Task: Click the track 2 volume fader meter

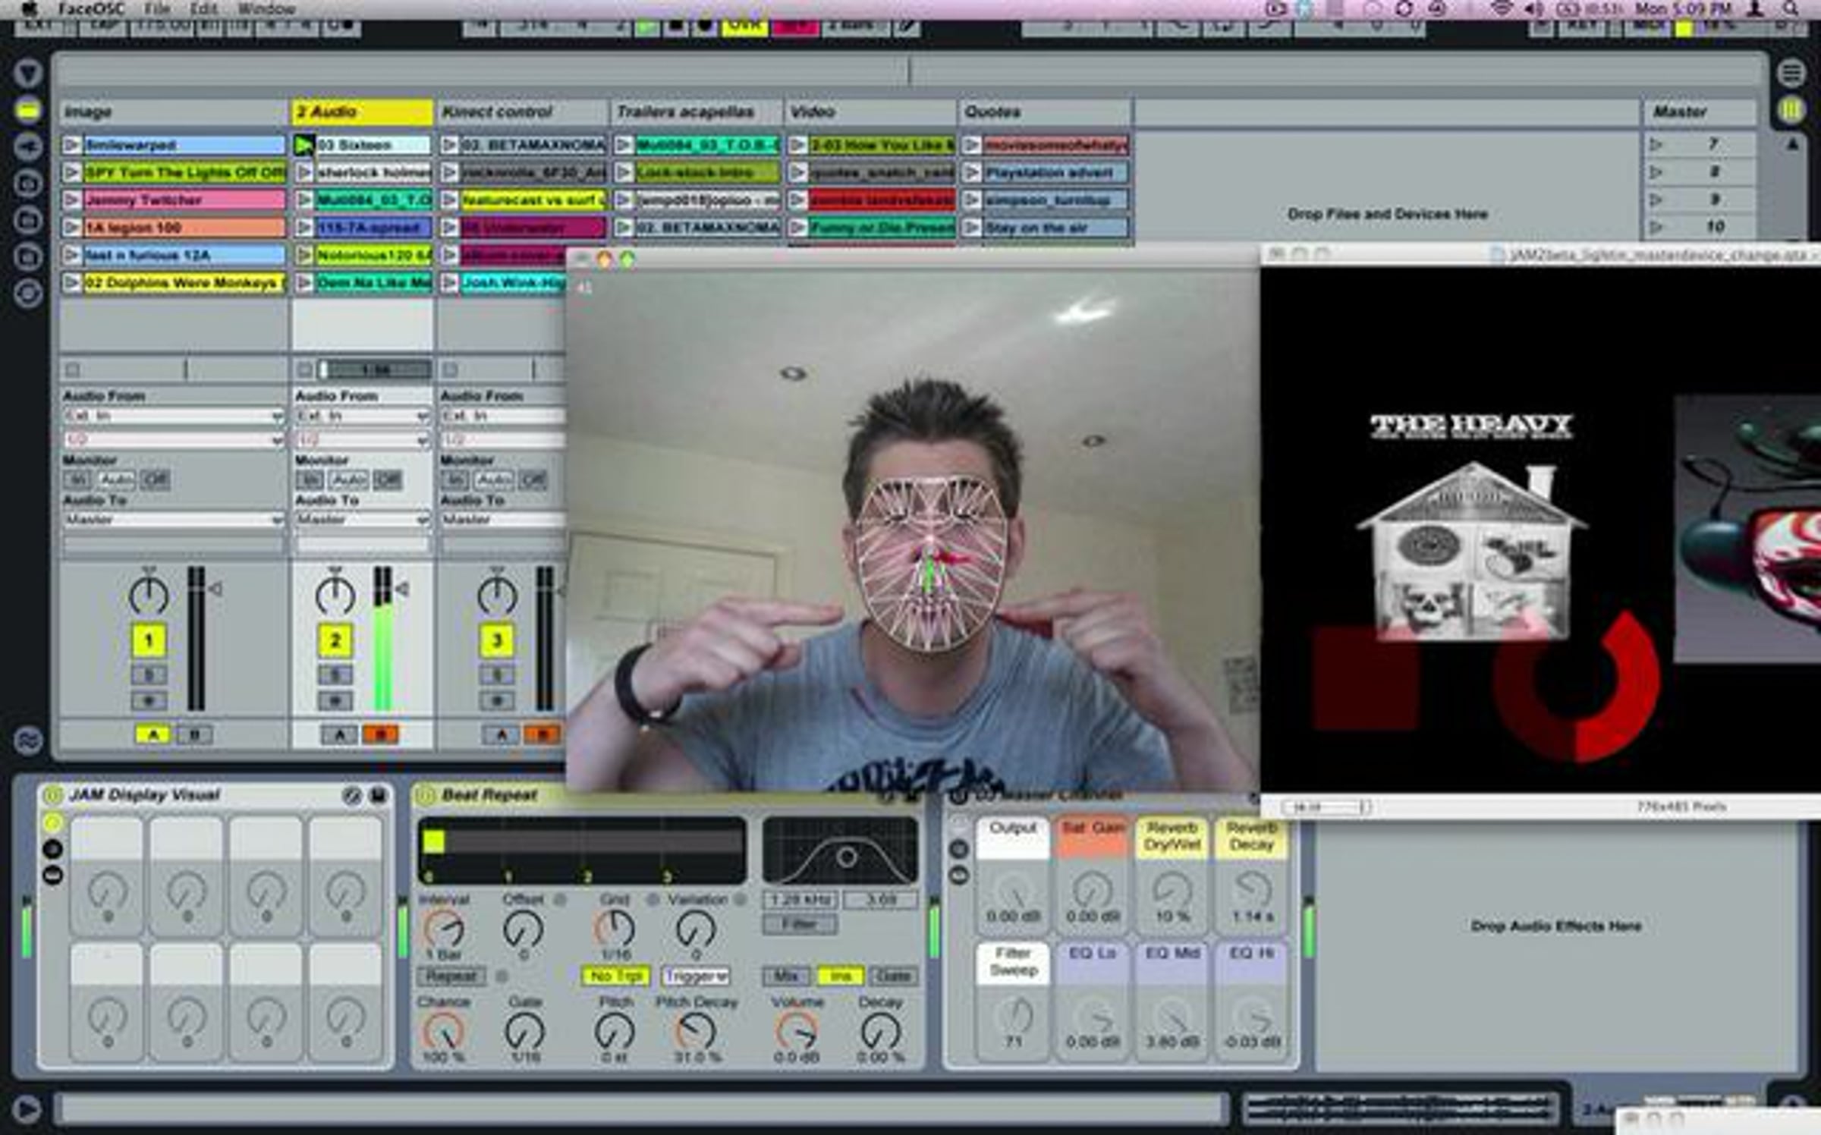Action: point(383,639)
